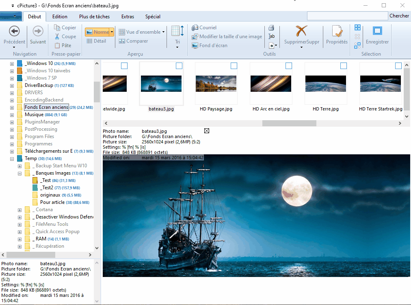This screenshot has height=305, width=411.
Task: Click the SupprimerSuppr delete icon
Action: coord(301,31)
